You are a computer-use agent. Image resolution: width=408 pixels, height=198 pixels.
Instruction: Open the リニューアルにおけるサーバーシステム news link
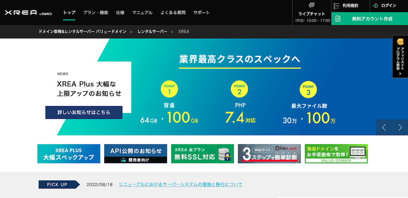pyautogui.click(x=180, y=184)
